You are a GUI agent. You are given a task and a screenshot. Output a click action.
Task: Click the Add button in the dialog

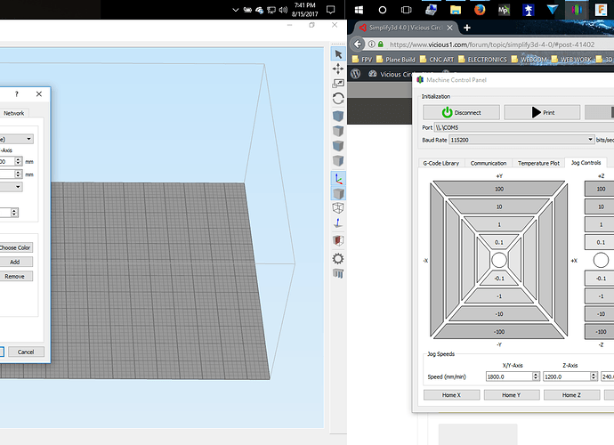coord(15,262)
